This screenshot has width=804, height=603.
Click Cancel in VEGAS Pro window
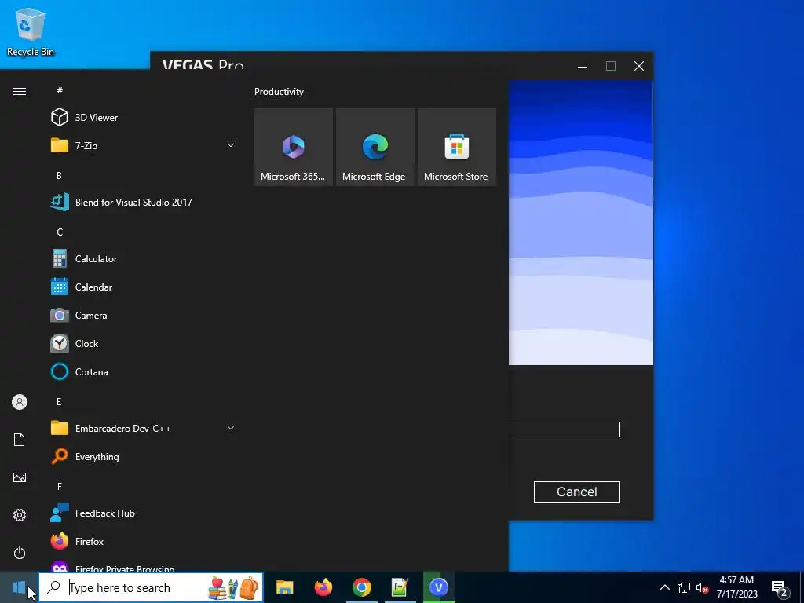click(x=577, y=492)
